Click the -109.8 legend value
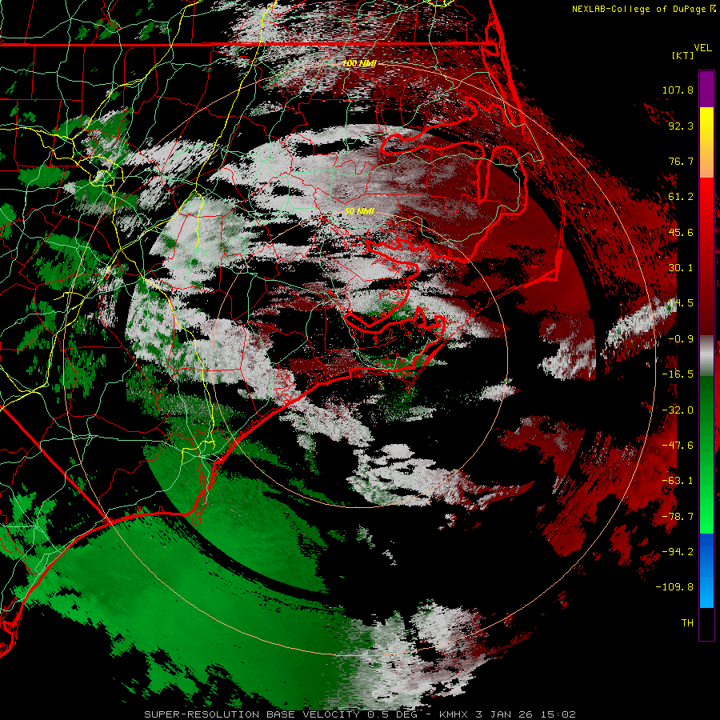This screenshot has width=720, height=720. coord(674,587)
